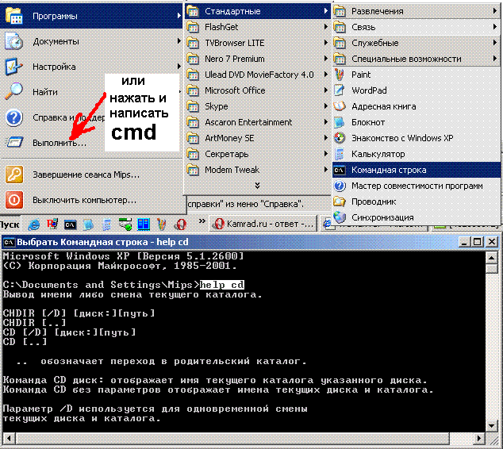
Task: Open Адресная книга (Address book)
Action: pyautogui.click(x=383, y=106)
